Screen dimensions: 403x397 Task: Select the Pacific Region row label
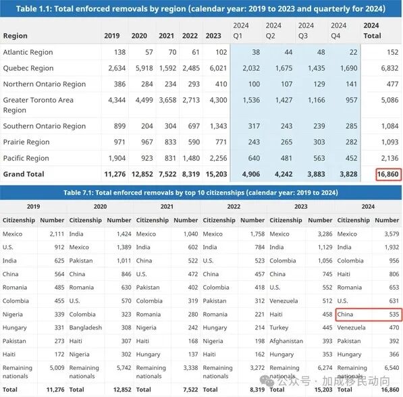click(26, 158)
